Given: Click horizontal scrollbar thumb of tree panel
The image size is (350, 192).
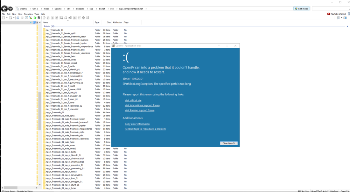Looking at the screenshot, I should tap(10, 187).
